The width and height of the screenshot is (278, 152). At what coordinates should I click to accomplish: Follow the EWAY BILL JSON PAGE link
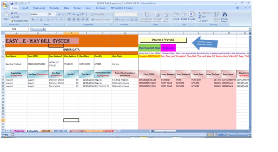[x=149, y=48]
